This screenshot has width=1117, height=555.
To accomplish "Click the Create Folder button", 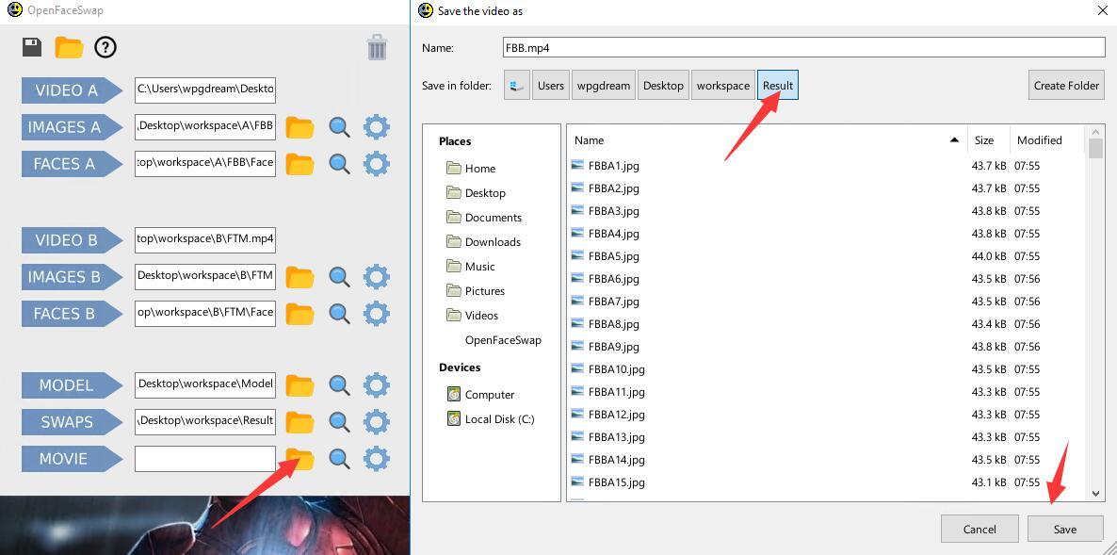I will coord(1066,86).
